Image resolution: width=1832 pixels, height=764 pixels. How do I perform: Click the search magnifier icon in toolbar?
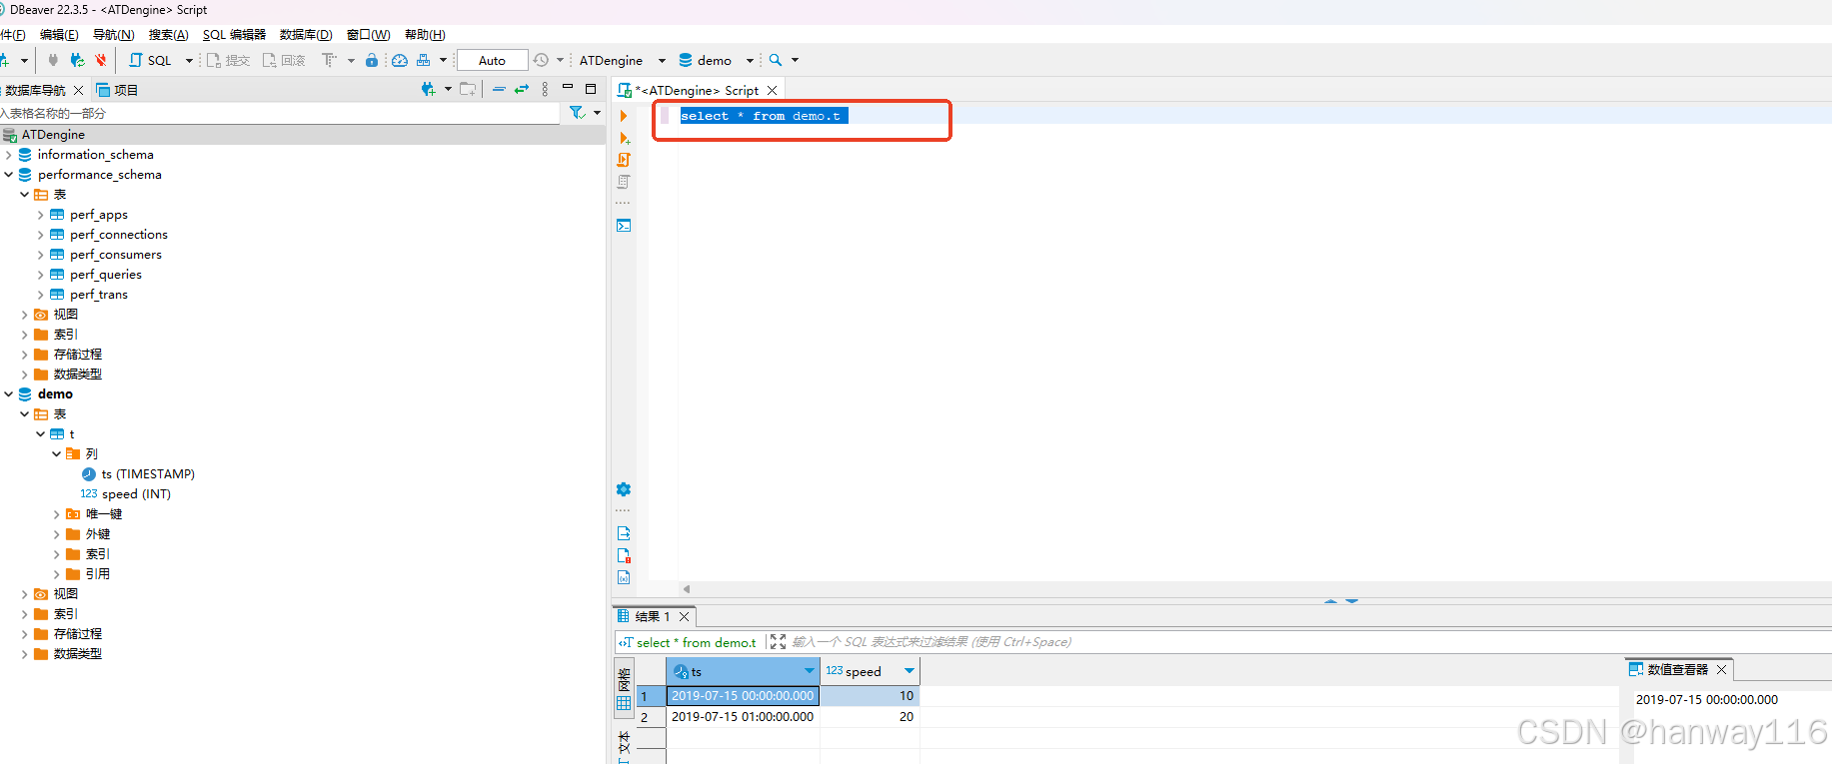776,60
